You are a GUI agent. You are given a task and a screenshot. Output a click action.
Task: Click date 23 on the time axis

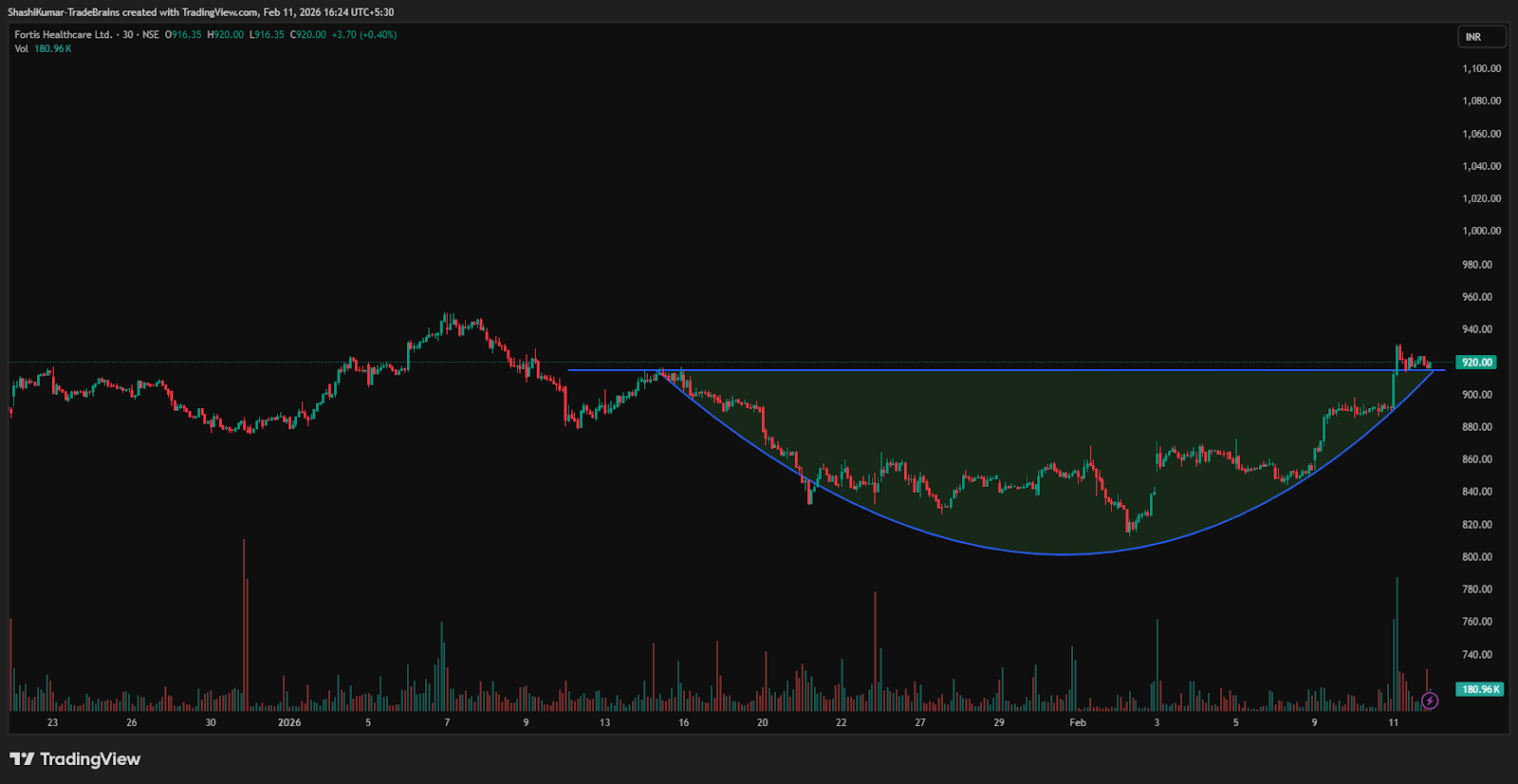[x=52, y=723]
